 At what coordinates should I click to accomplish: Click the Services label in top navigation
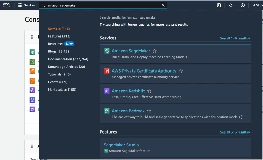coord(30,5)
